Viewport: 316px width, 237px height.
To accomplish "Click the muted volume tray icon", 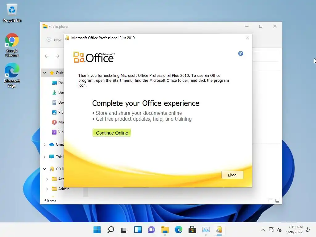I will 279,230.
